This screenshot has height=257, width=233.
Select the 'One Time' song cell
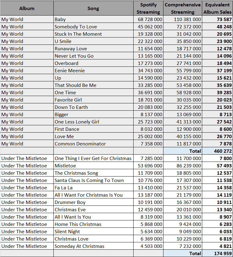93,93
